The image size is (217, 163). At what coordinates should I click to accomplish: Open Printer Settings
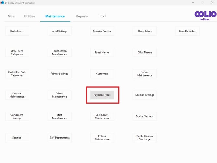click(60, 74)
